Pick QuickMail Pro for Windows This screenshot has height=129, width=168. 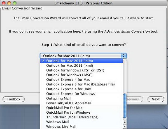pyautogui.click(x=81, y=113)
